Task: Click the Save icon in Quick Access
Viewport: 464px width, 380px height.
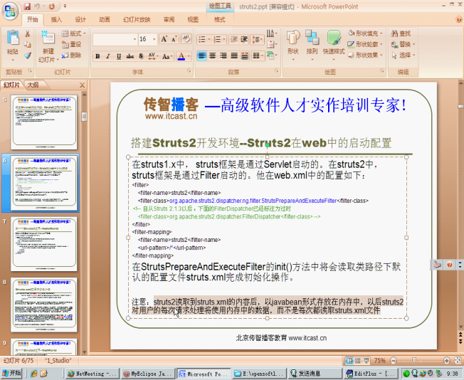Action: (27, 6)
